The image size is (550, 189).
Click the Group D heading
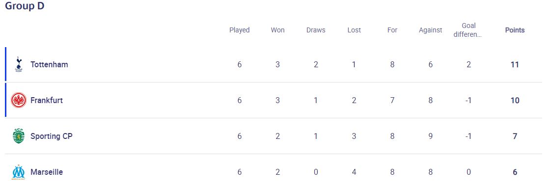(x=25, y=6)
